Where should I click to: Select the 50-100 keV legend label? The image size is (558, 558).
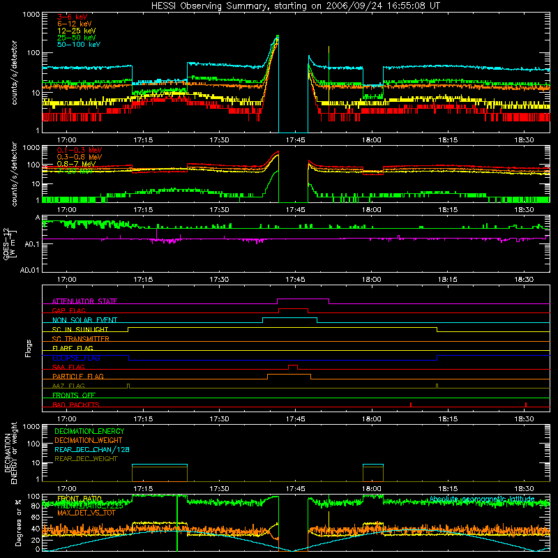79,45
